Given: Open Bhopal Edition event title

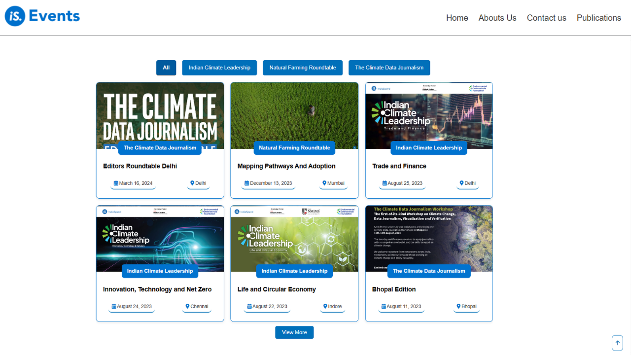Looking at the screenshot, I should [x=394, y=289].
